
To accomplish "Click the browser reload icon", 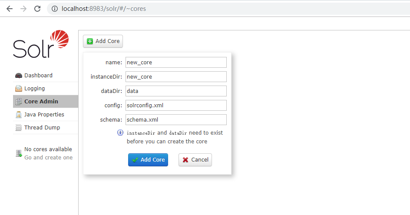I will [37, 9].
